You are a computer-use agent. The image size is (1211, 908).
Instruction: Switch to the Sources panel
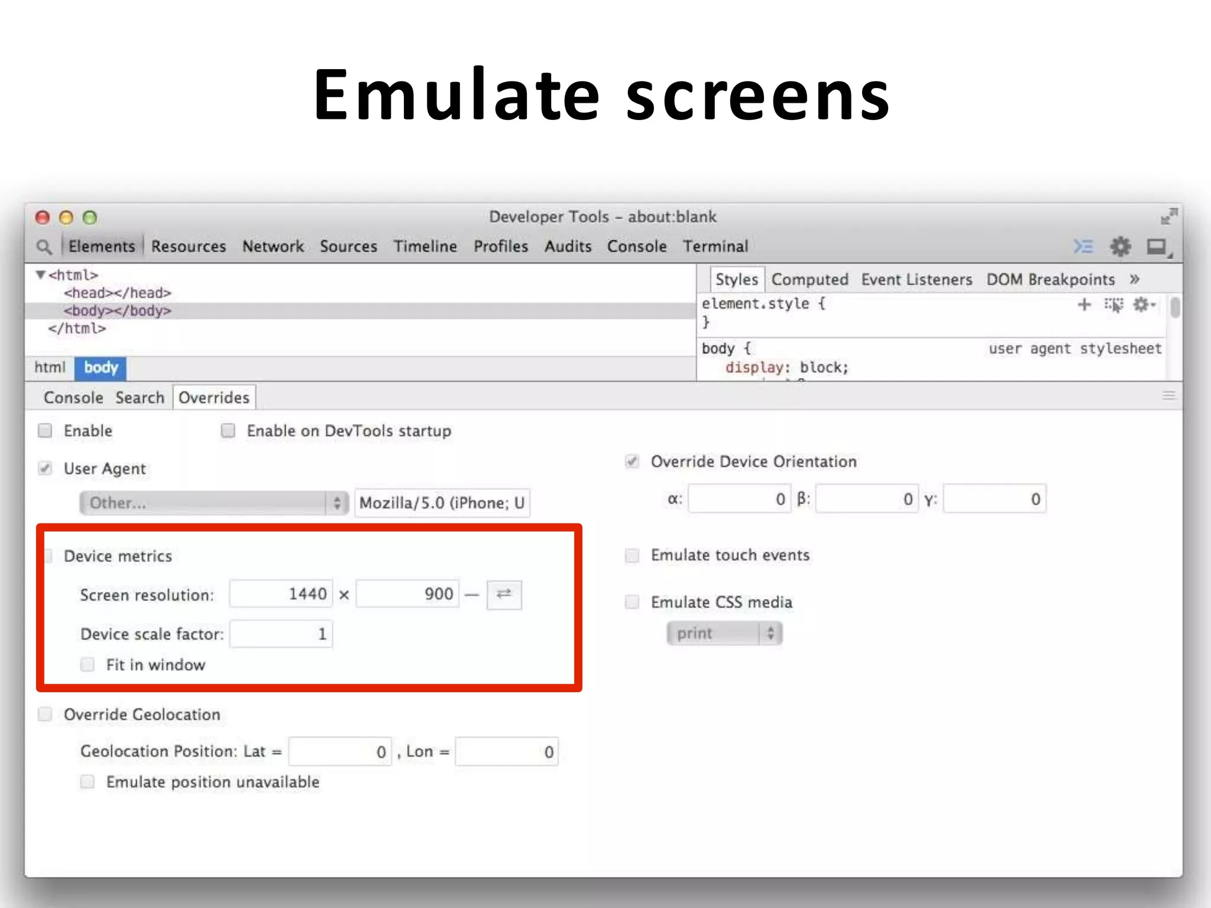pyautogui.click(x=349, y=247)
